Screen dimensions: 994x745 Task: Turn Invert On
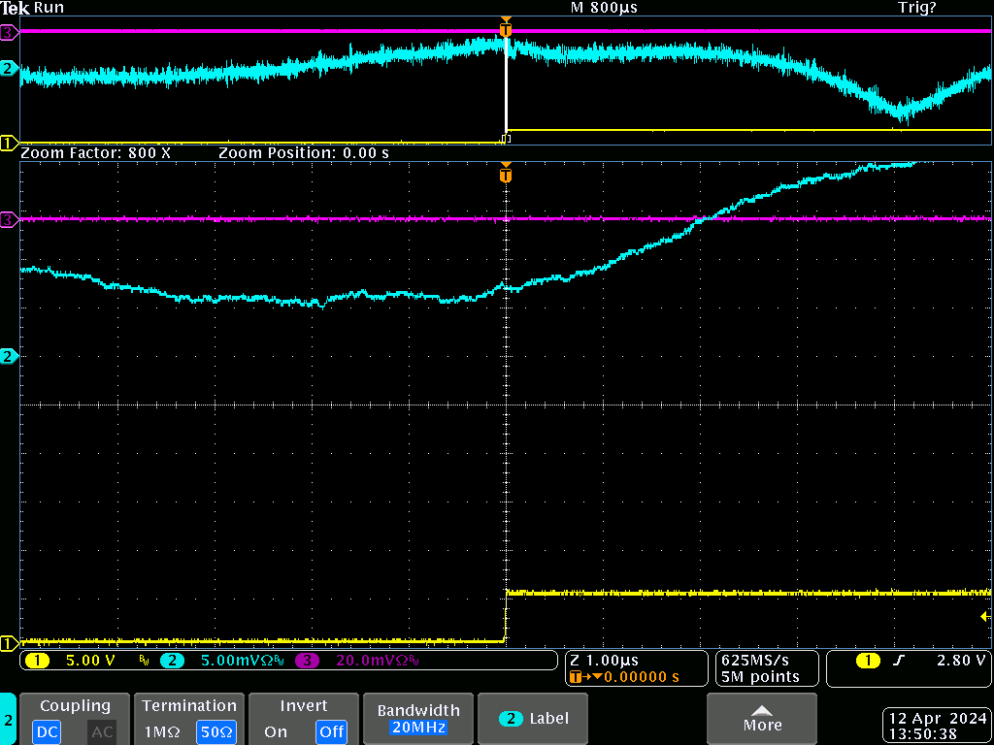coord(276,731)
